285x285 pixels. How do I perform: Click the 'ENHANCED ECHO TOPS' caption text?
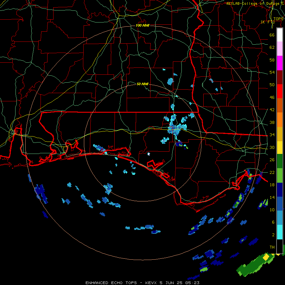(111, 283)
